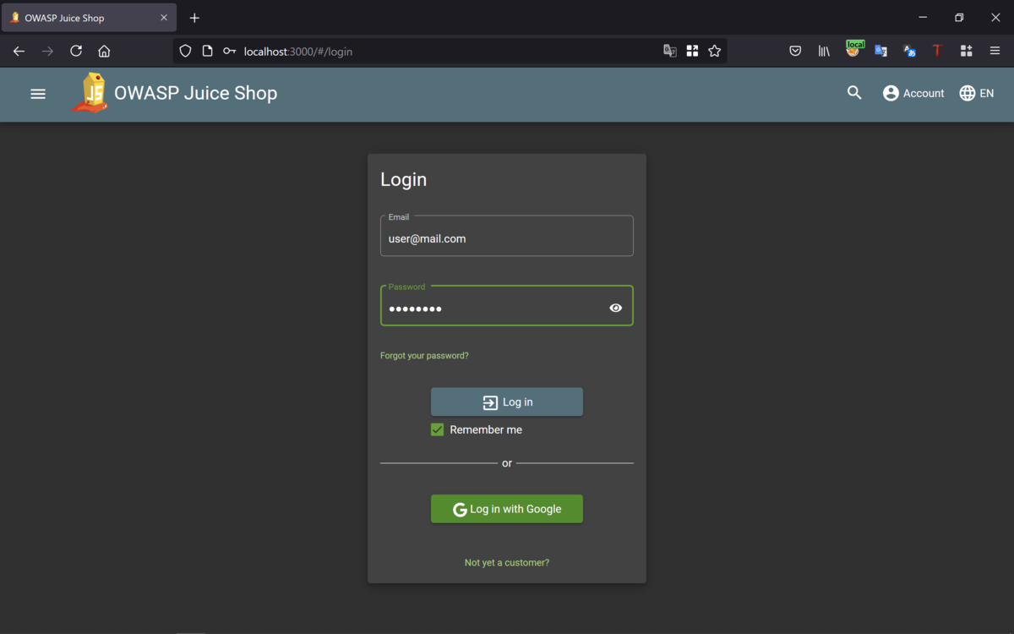Open QR code icon in address bar
The image size is (1014, 634).
tap(692, 51)
